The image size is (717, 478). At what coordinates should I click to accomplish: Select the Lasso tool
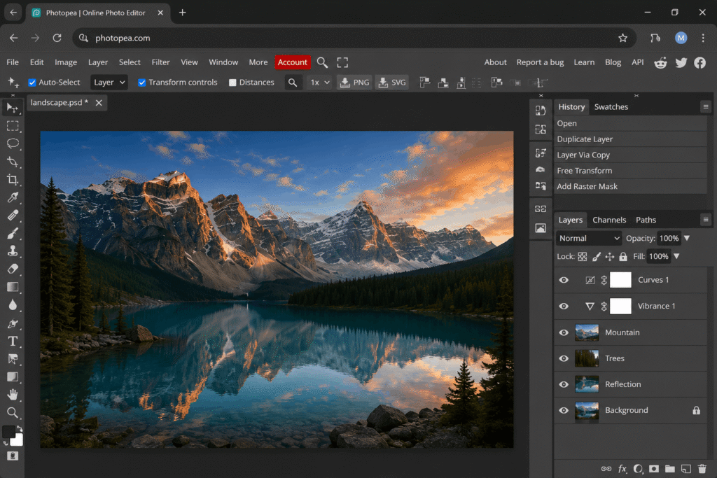pos(13,143)
